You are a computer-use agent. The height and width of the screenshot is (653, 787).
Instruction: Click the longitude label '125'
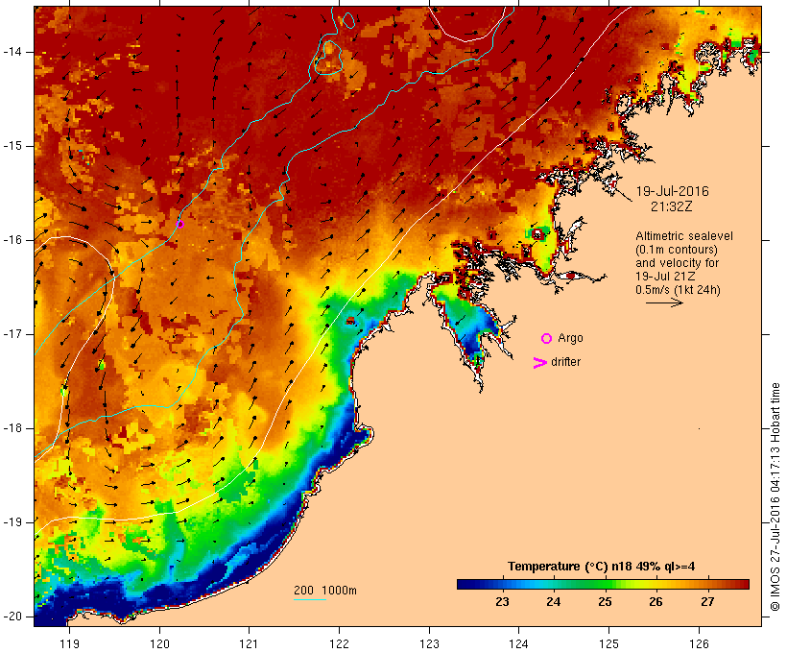point(608,643)
